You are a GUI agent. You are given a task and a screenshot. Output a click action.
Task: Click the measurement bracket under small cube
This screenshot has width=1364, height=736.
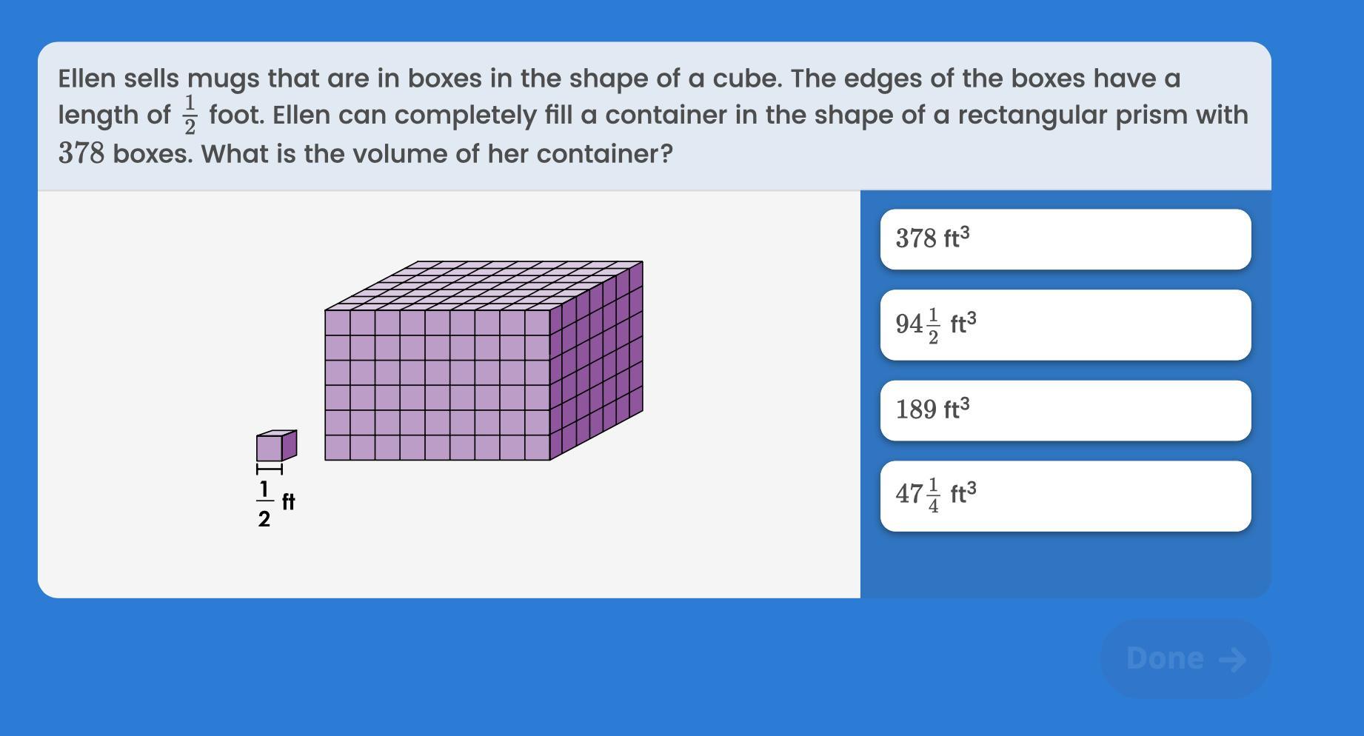point(270,469)
